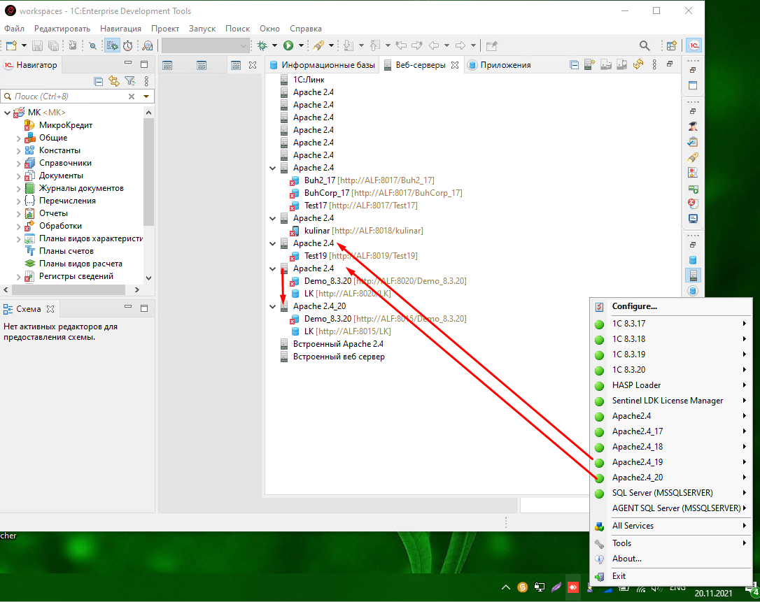Open the Навигация menu

click(x=120, y=29)
